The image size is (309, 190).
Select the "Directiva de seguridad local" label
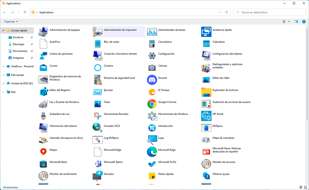pos(119,78)
